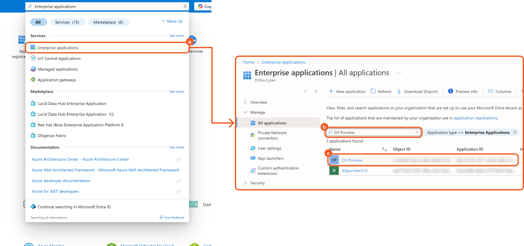Click the plus icon for New application

[331, 91]
